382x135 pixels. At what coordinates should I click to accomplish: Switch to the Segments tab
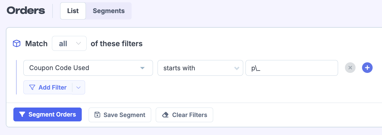point(108,11)
